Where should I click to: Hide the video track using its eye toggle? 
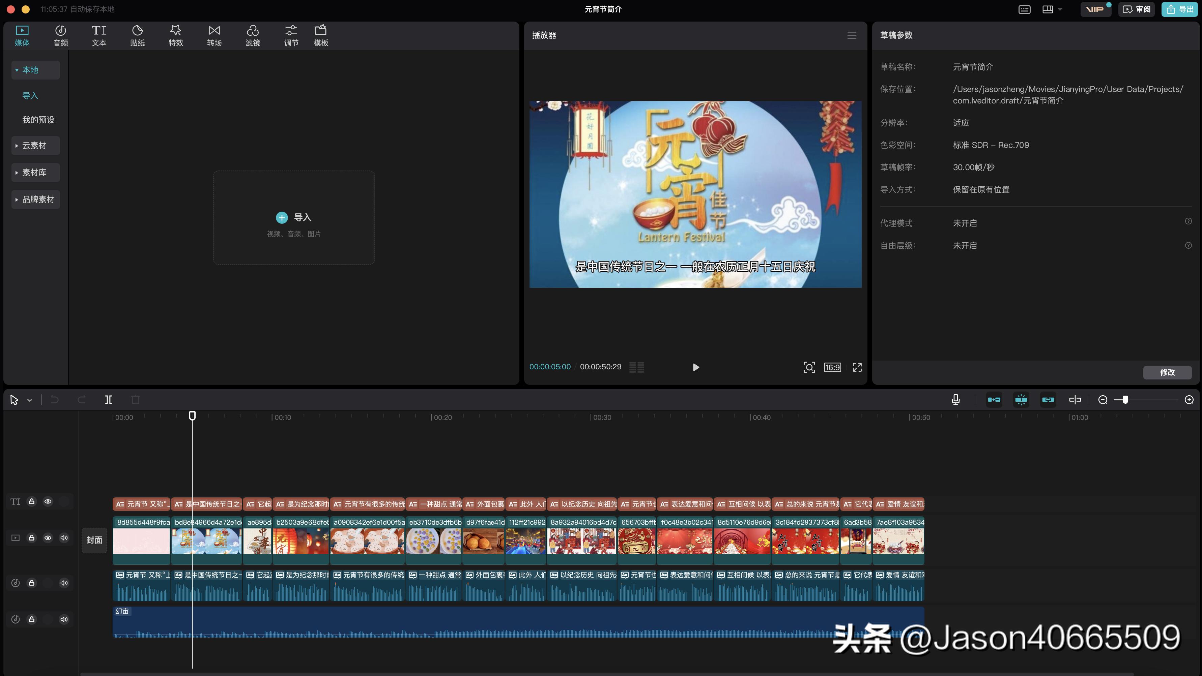click(48, 537)
